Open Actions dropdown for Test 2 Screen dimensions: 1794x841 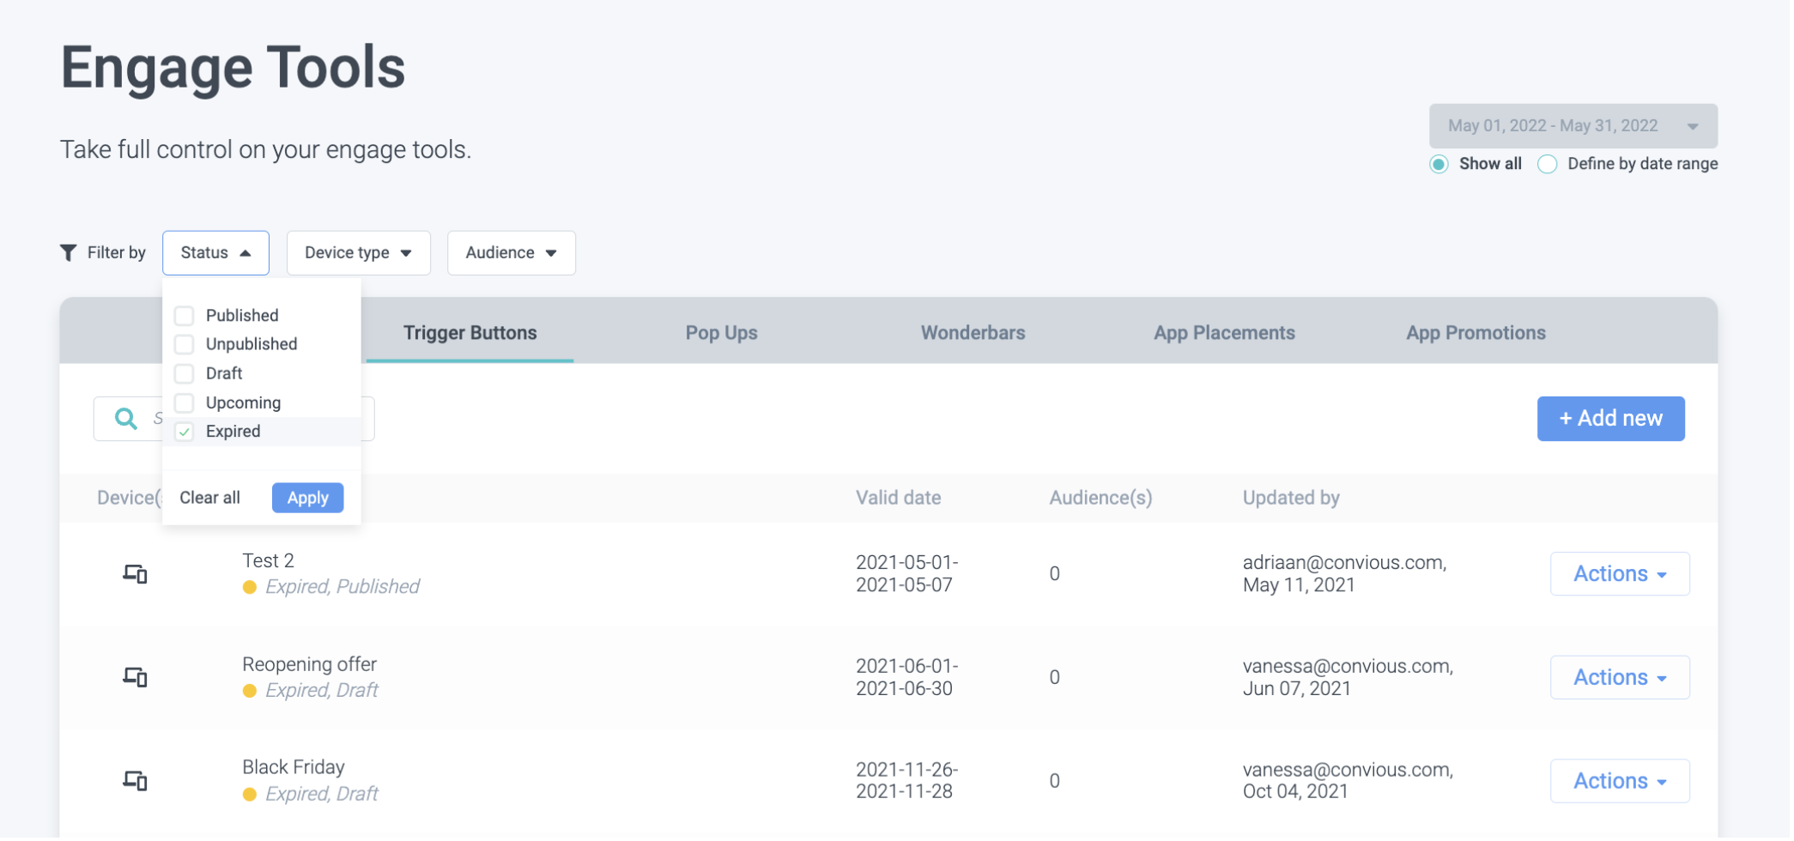pos(1619,574)
